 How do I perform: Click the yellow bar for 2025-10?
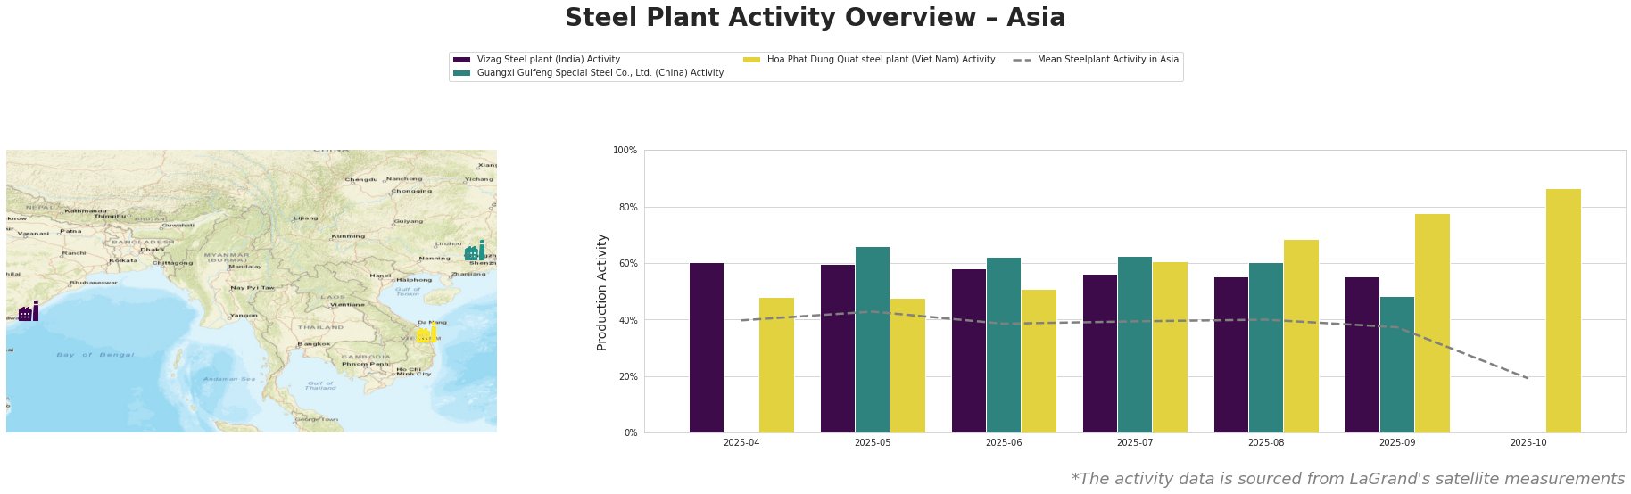click(1563, 310)
